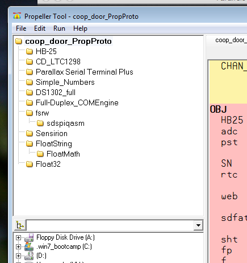Open the File menu
Viewport: 247px width, 263px height.
(x=21, y=28)
